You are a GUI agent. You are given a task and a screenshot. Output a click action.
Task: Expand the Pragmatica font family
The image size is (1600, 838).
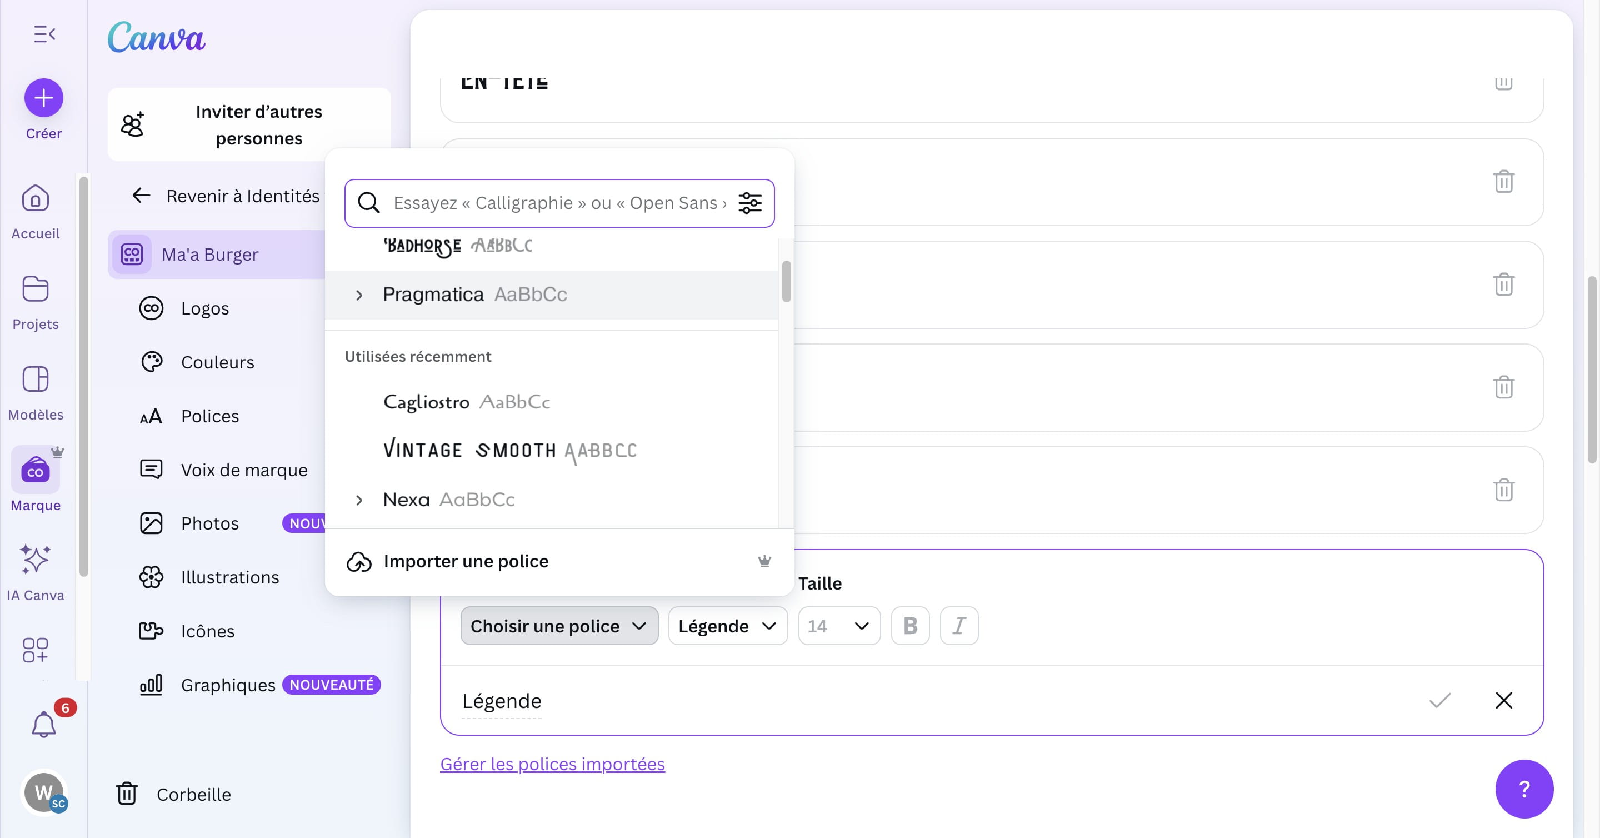pyautogui.click(x=359, y=295)
